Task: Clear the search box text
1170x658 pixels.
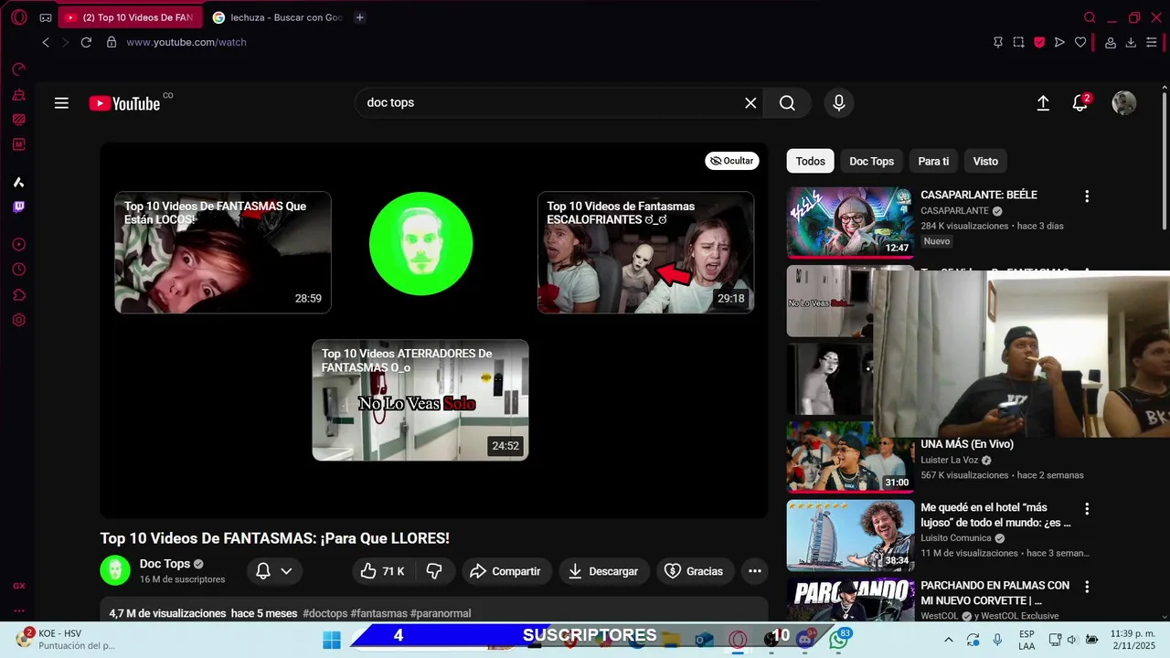Action: pyautogui.click(x=750, y=103)
